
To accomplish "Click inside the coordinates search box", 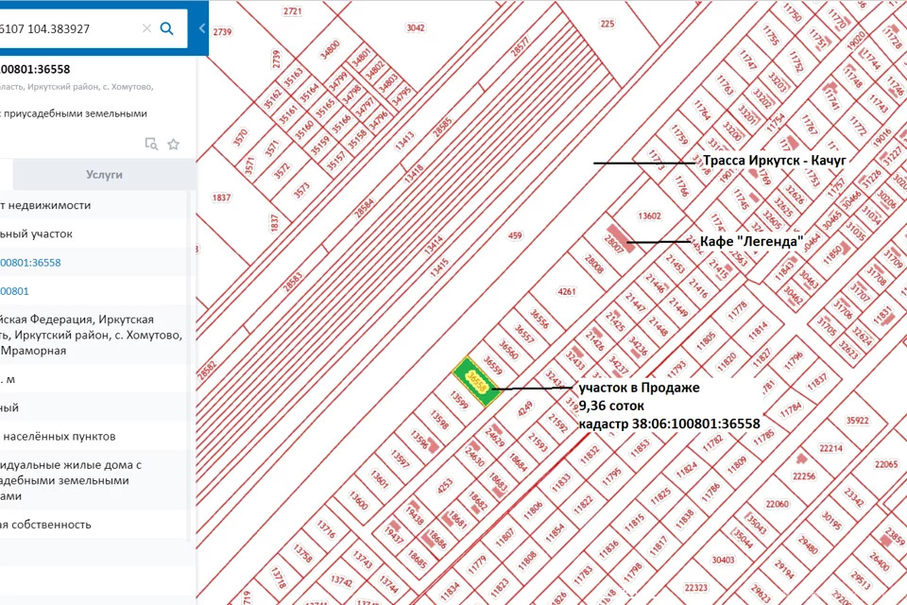I will (x=66, y=28).
